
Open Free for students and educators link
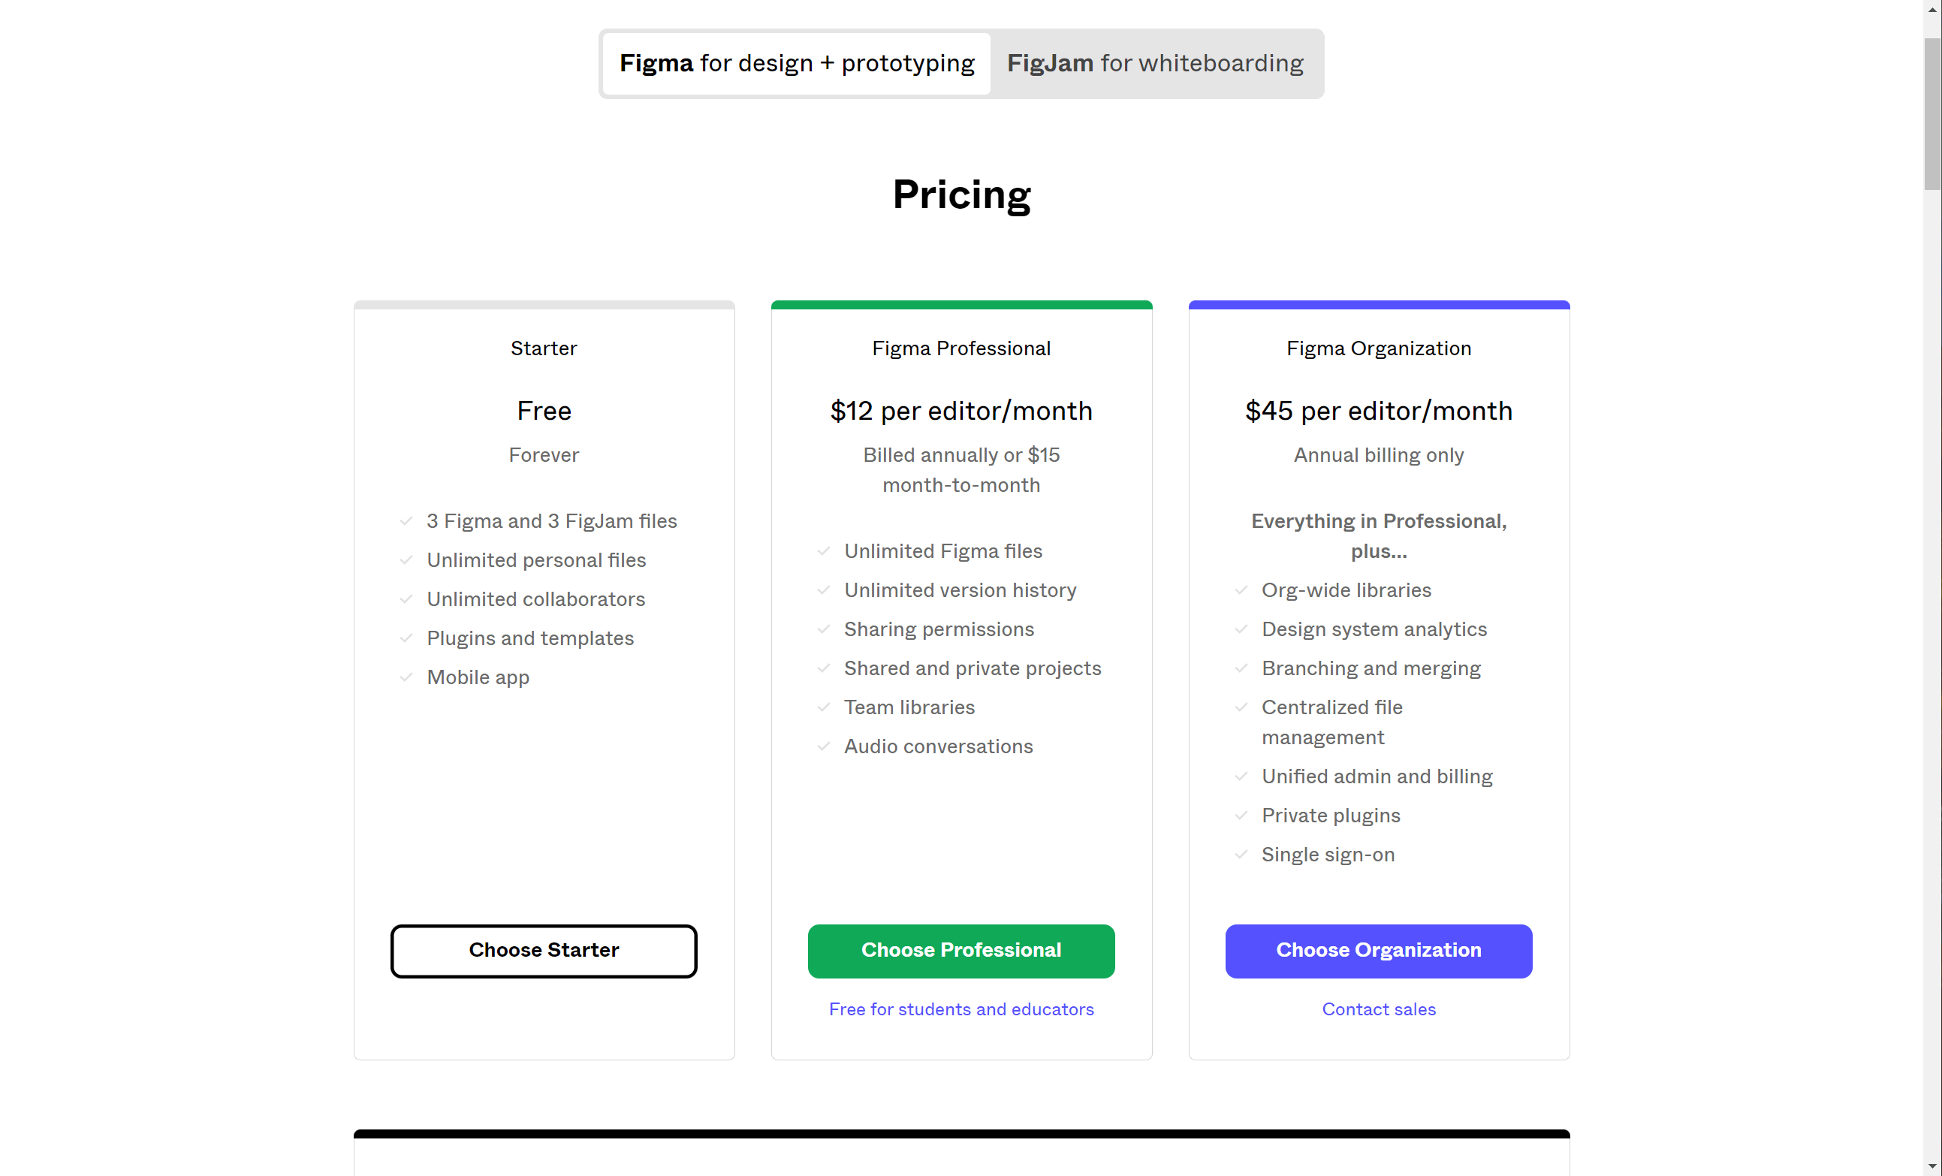coord(960,1009)
